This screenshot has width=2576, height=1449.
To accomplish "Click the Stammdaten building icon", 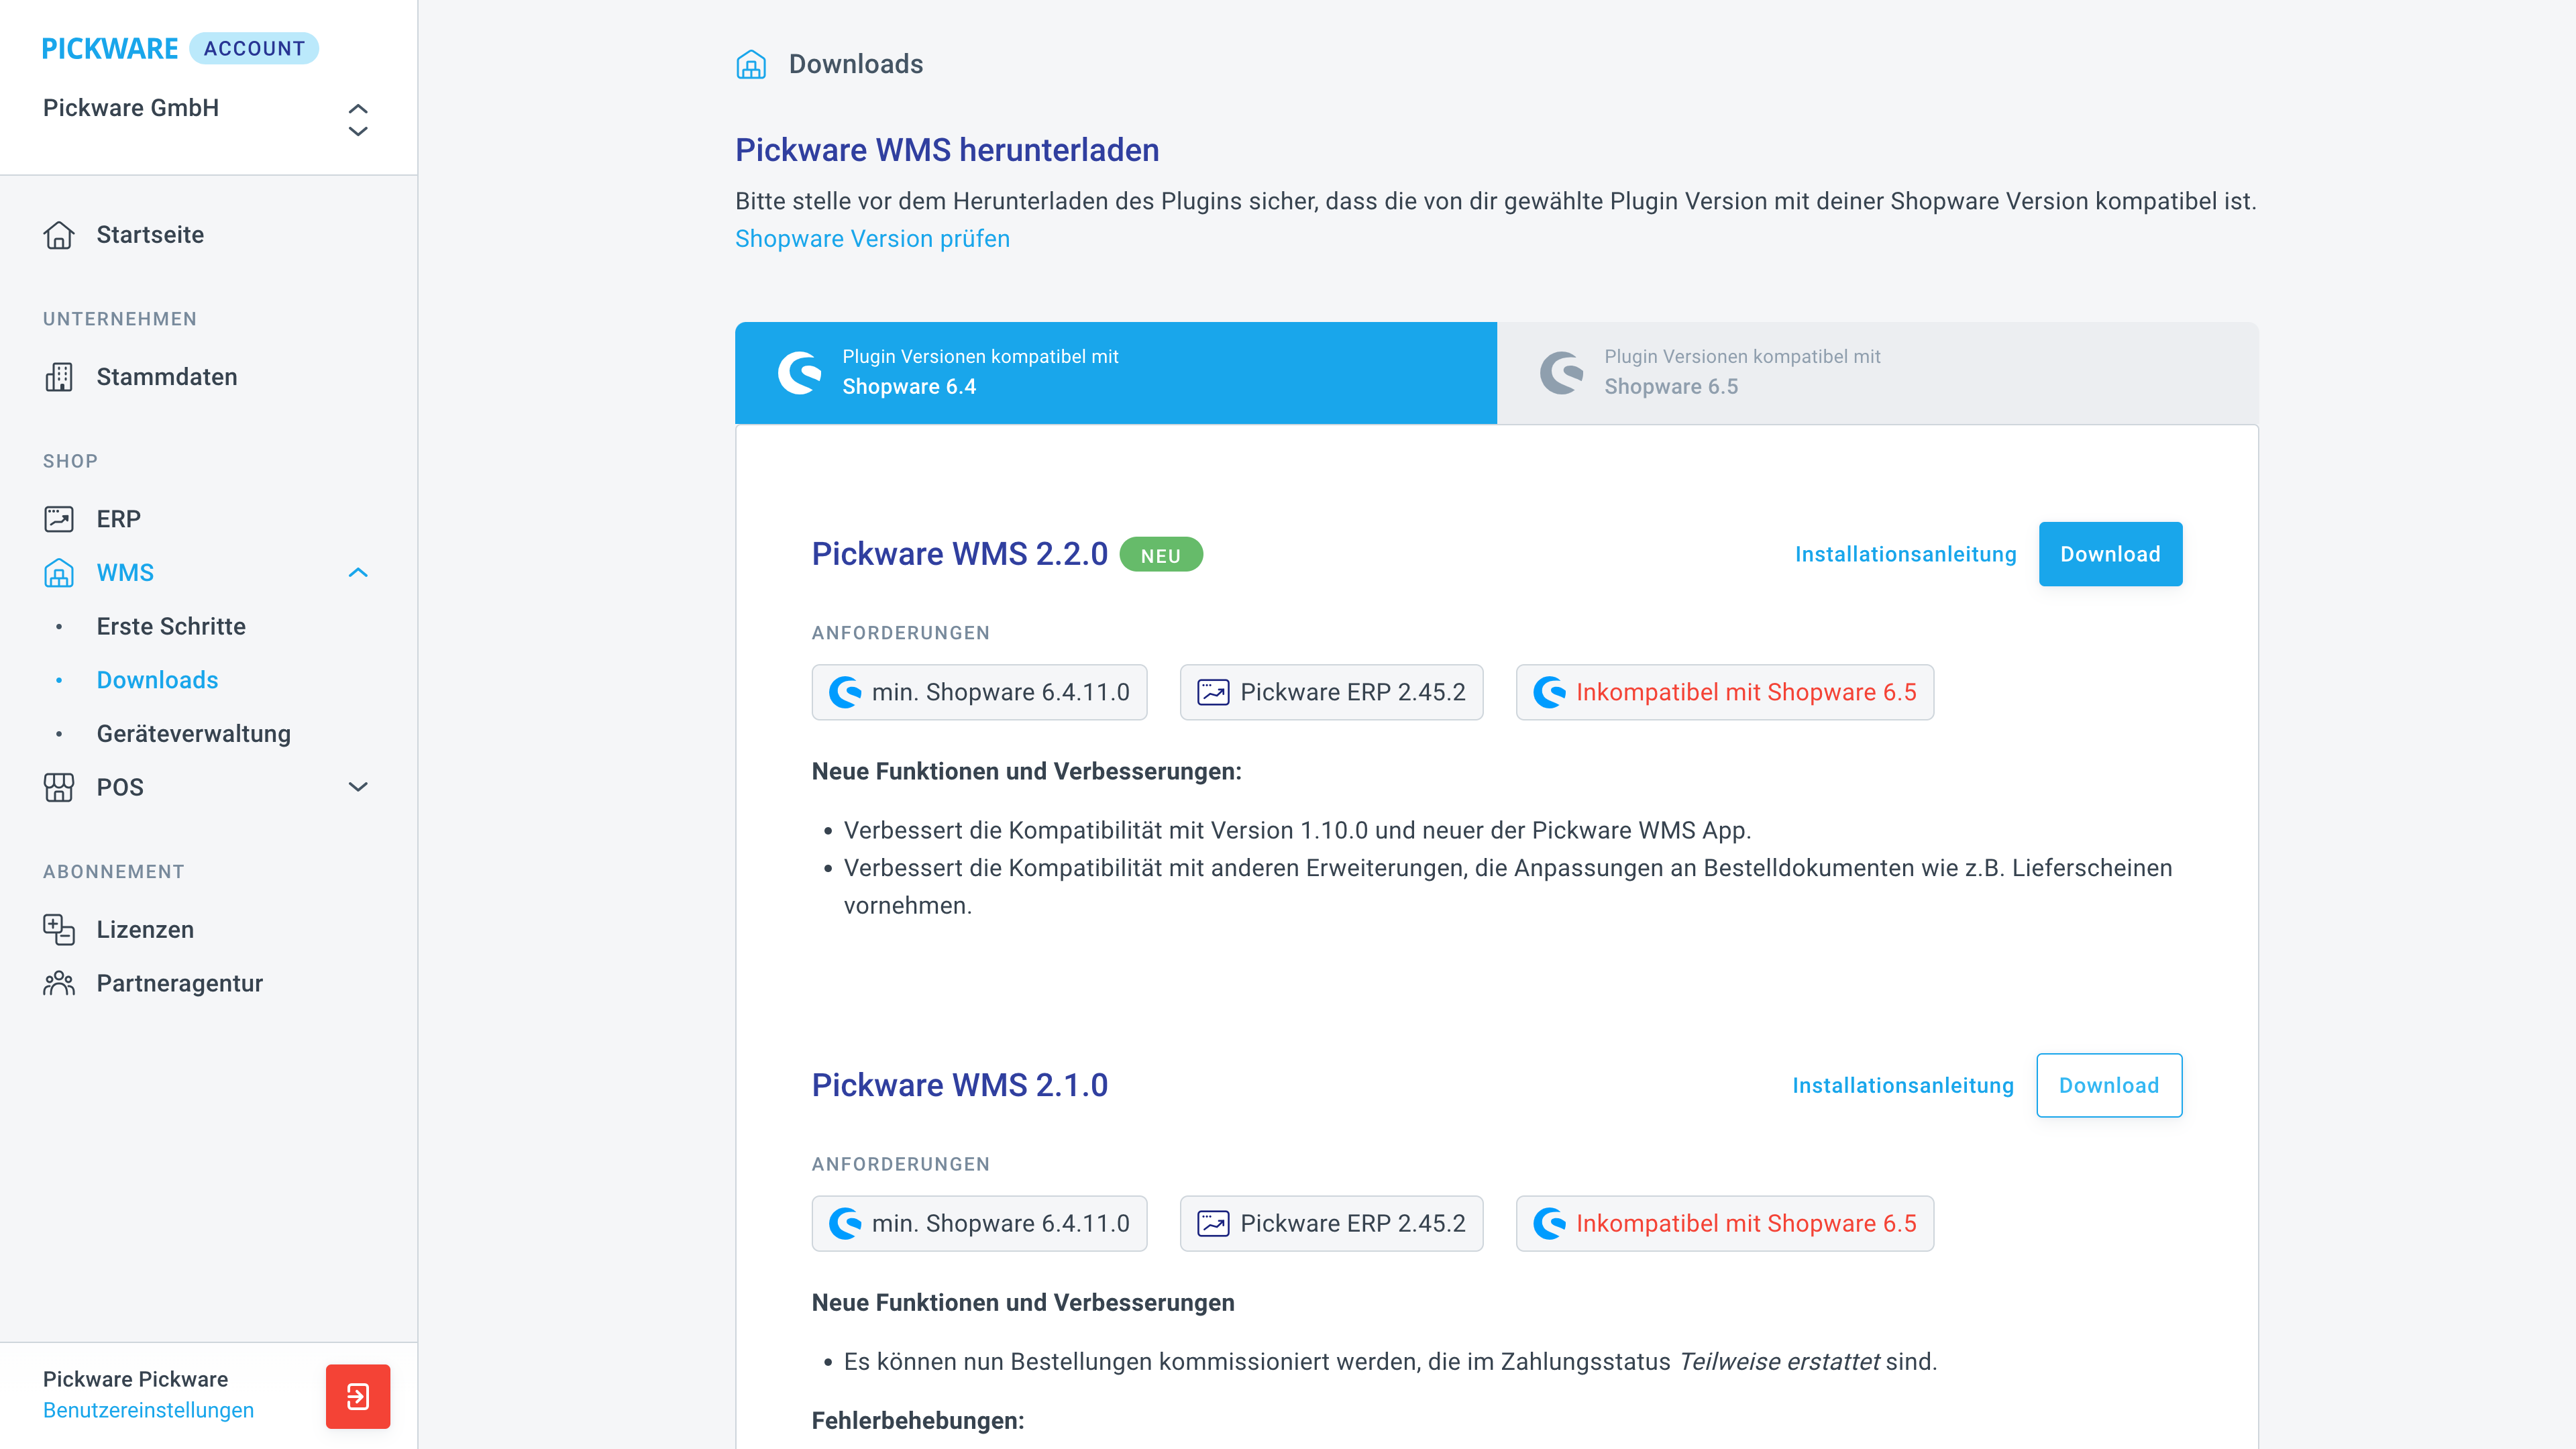I will tap(59, 377).
